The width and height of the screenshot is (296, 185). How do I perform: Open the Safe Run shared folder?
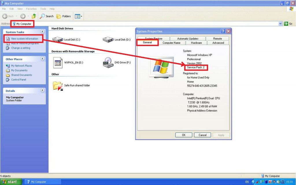[x=69, y=85]
